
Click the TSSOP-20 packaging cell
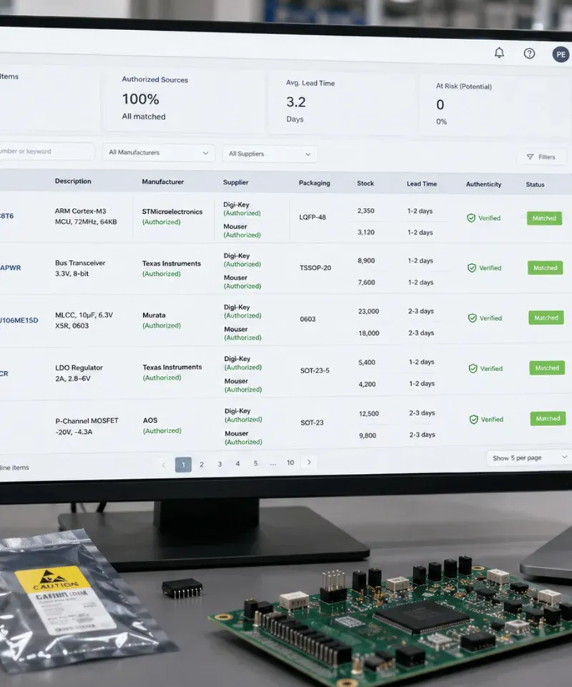click(x=315, y=268)
